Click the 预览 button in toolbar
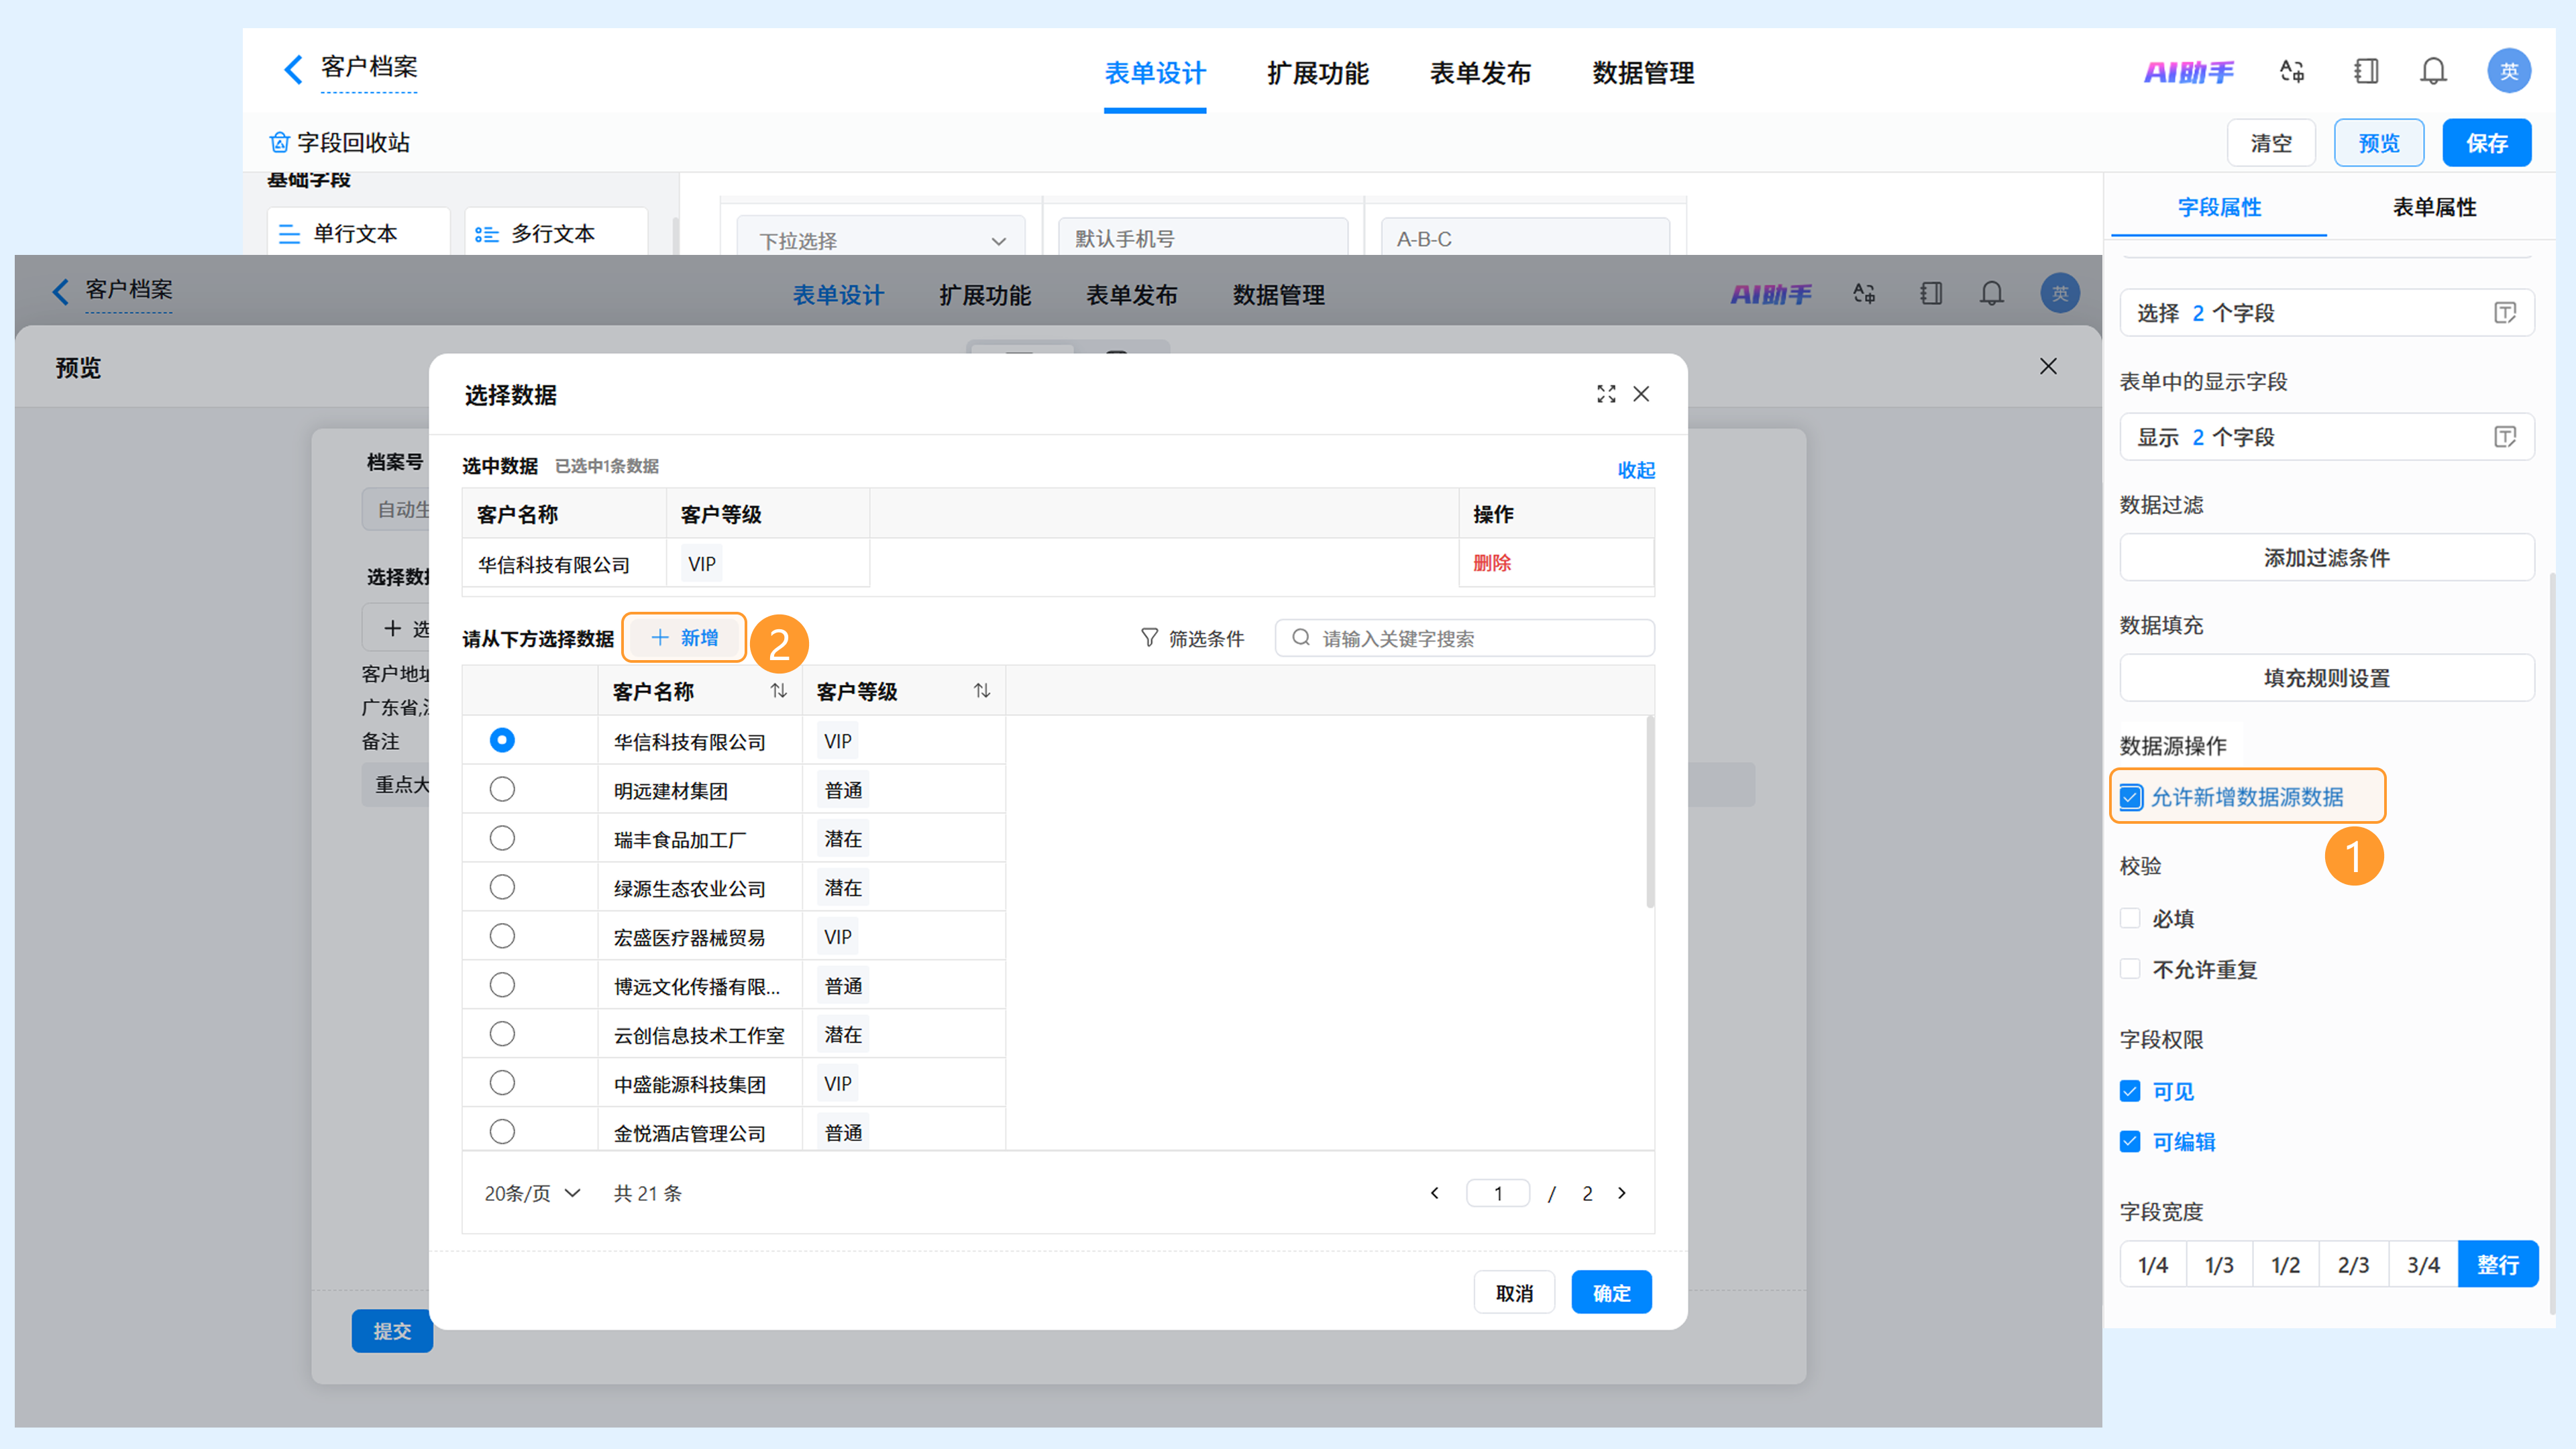2576x1449 pixels. 2379,143
